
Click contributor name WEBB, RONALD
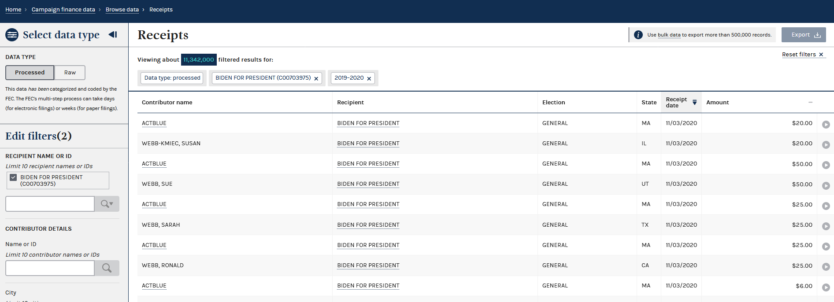tap(163, 265)
